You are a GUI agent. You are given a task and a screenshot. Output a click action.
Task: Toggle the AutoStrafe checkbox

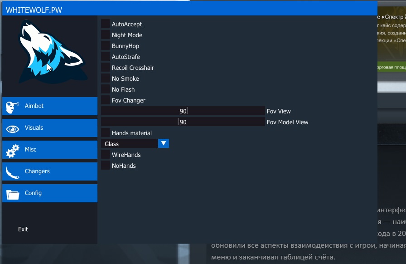click(x=106, y=56)
